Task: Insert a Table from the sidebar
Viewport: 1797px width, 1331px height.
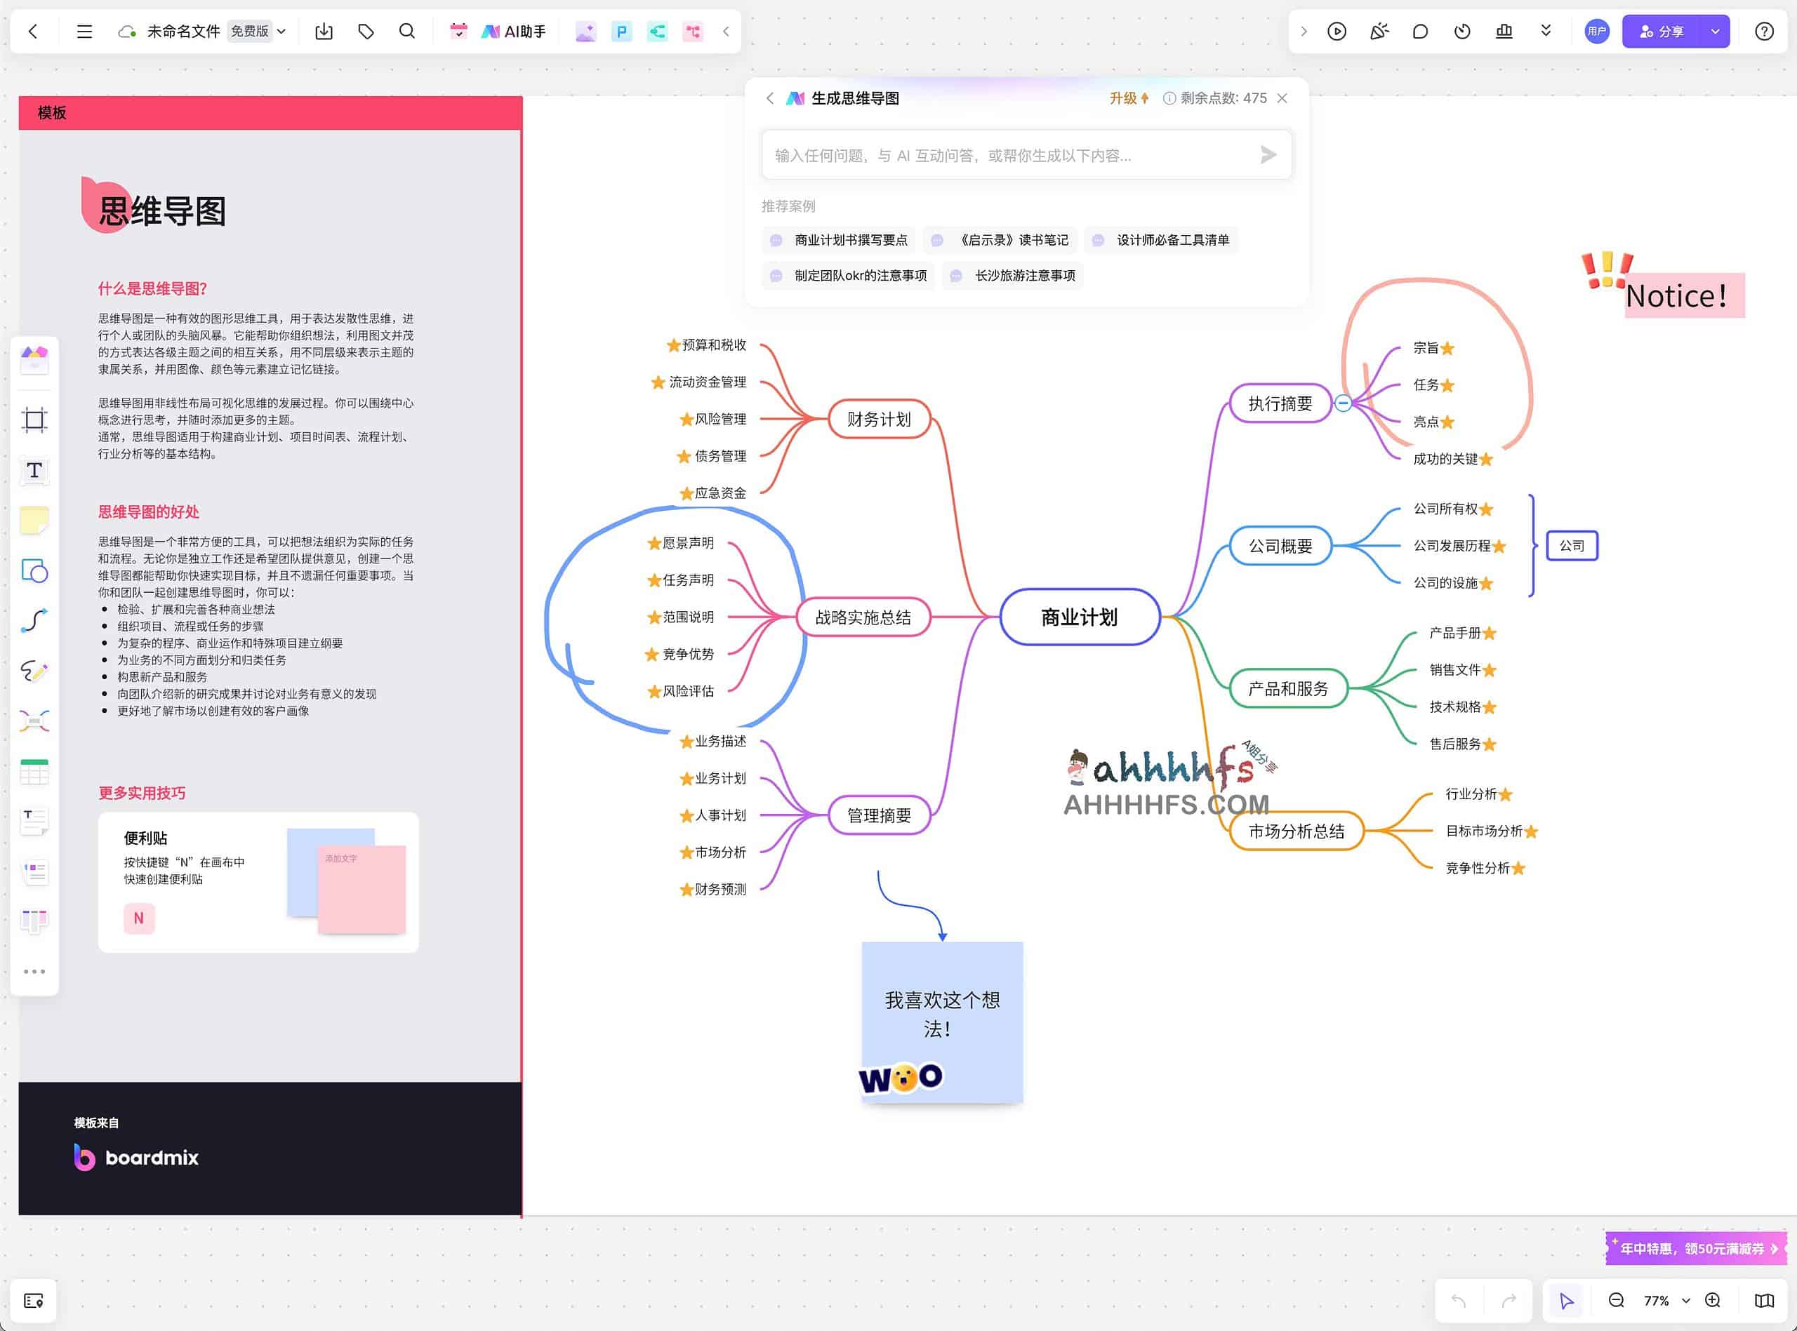Action: pyautogui.click(x=34, y=773)
